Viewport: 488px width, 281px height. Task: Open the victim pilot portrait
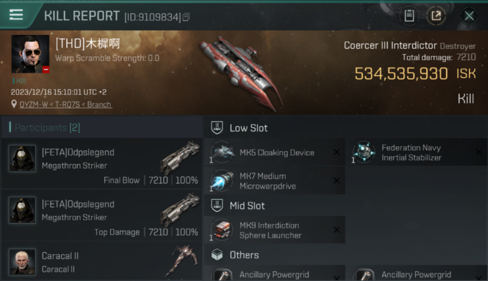point(30,54)
